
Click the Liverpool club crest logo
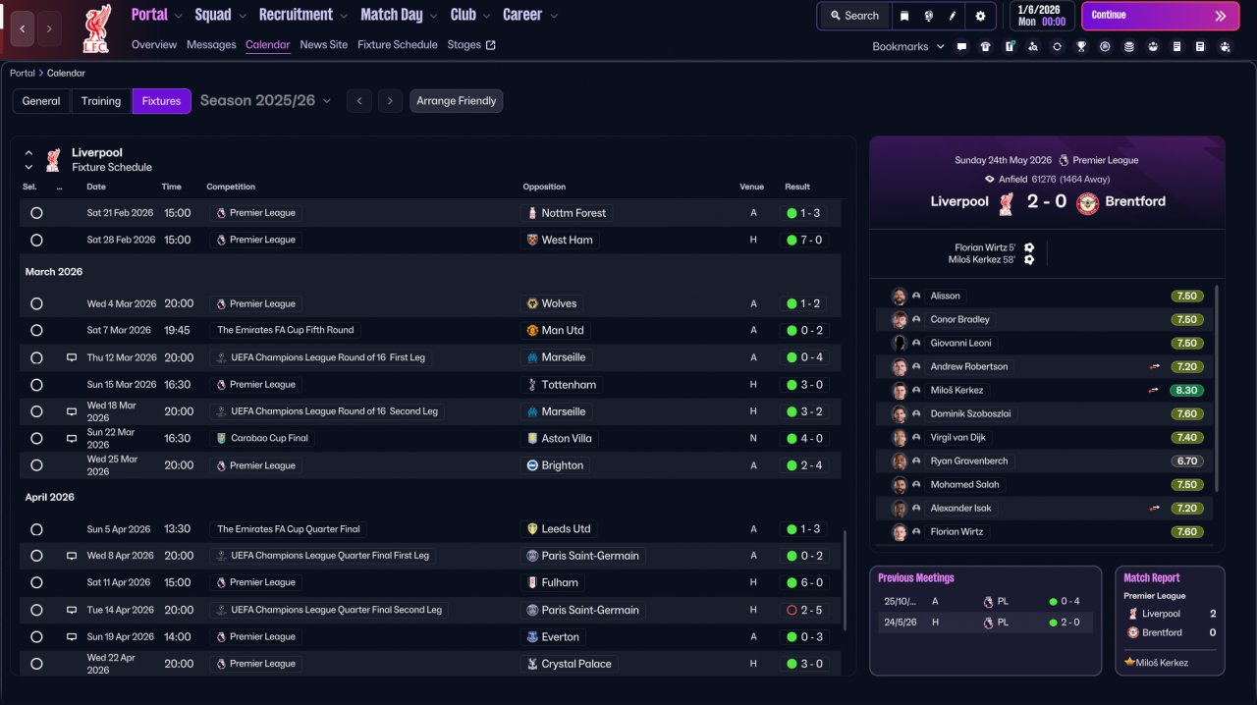coord(96,28)
